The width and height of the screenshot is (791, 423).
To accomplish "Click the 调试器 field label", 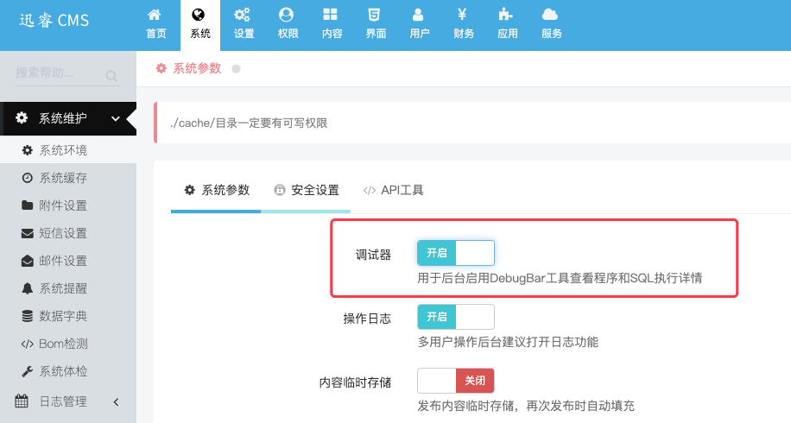I will point(373,255).
